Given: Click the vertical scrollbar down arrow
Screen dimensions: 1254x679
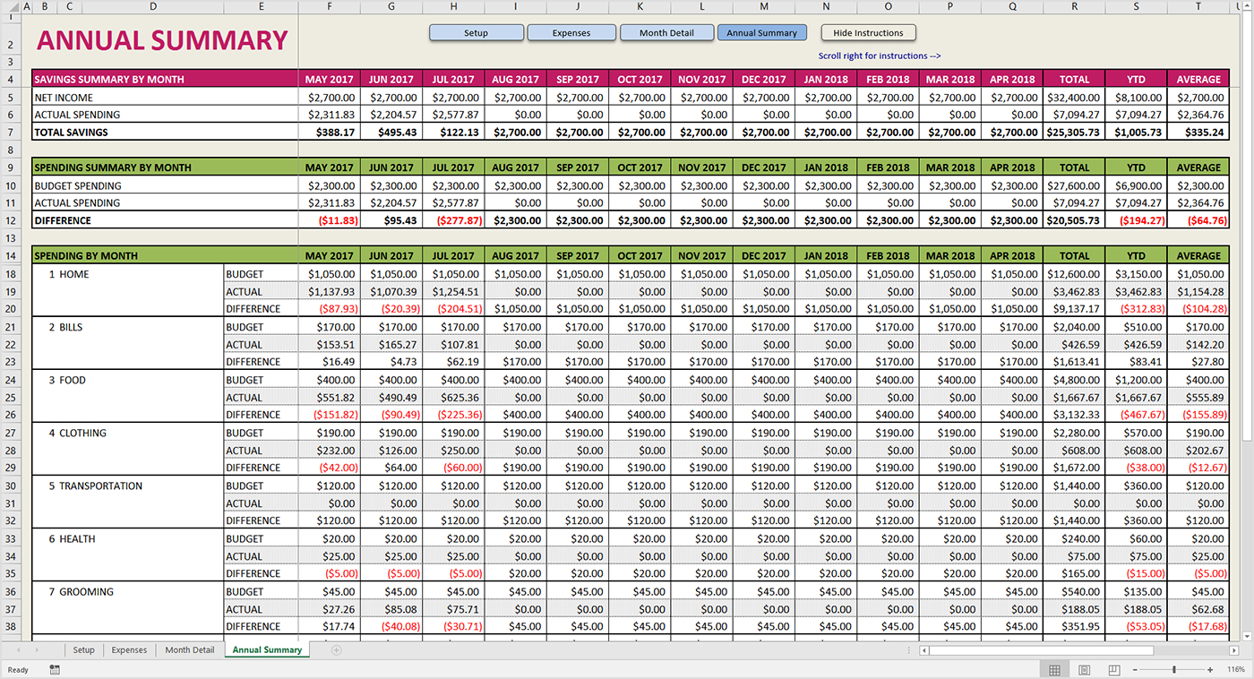Looking at the screenshot, I should [x=1247, y=634].
